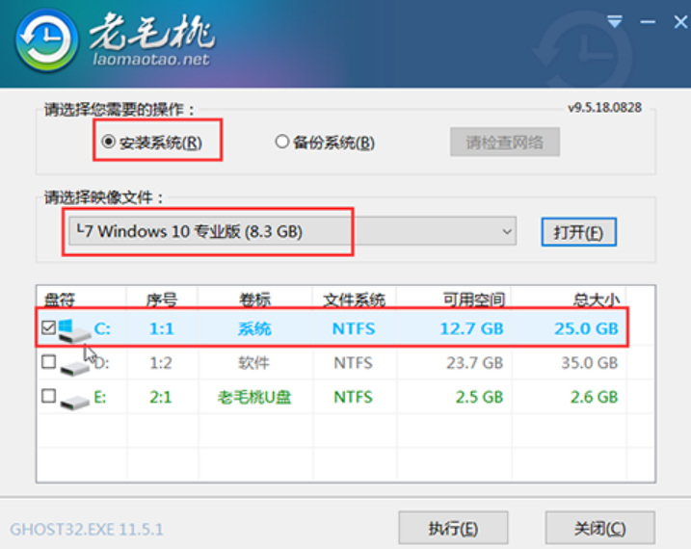The height and width of the screenshot is (549, 691).
Task: Click the 1:2 sequence number cell
Action: (160, 363)
